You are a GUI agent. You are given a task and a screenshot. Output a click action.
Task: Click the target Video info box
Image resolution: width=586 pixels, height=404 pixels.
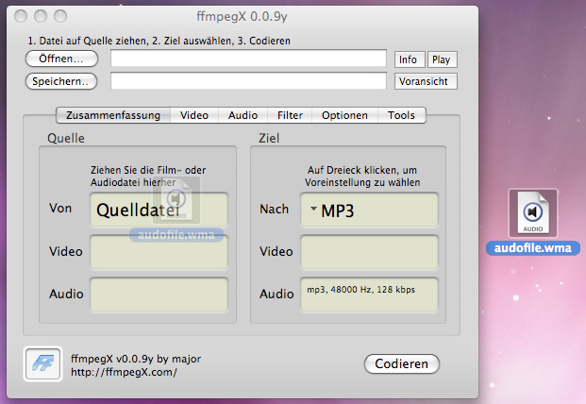[369, 252]
